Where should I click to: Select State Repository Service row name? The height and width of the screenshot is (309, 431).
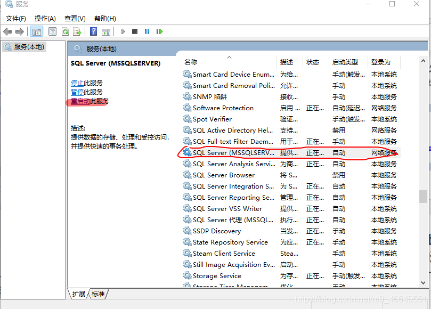[x=230, y=242]
